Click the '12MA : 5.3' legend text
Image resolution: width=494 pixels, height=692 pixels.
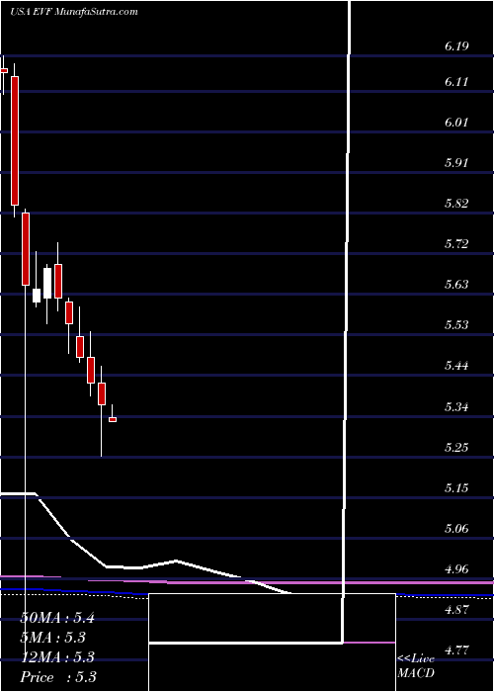pyautogui.click(x=57, y=657)
